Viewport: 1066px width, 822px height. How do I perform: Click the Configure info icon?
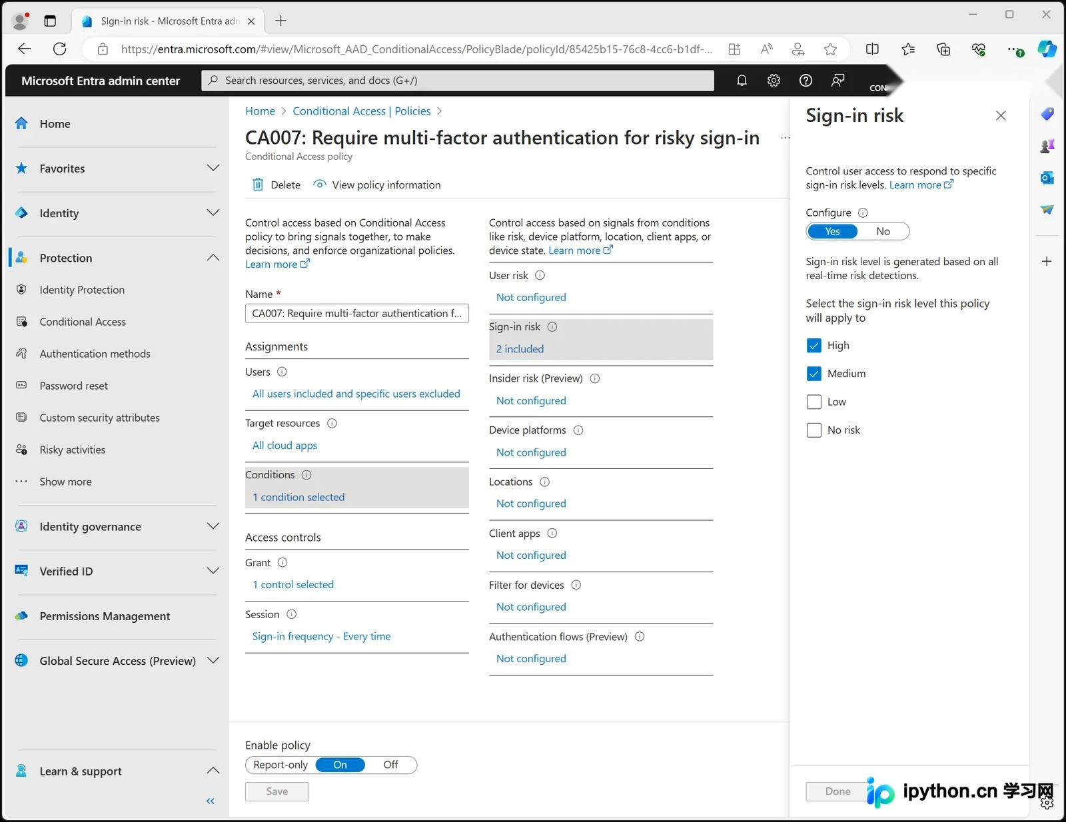click(863, 212)
